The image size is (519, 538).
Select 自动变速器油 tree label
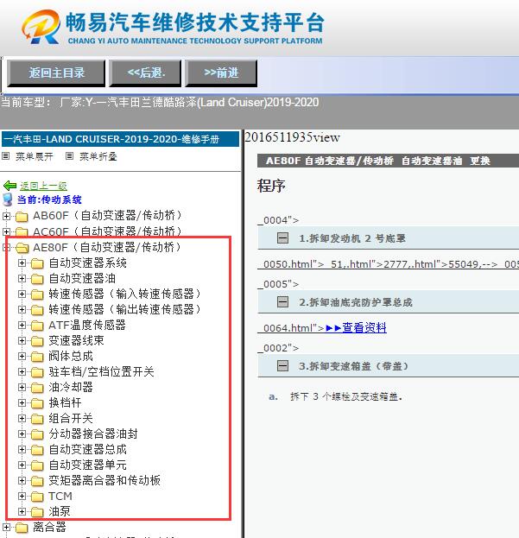82,278
